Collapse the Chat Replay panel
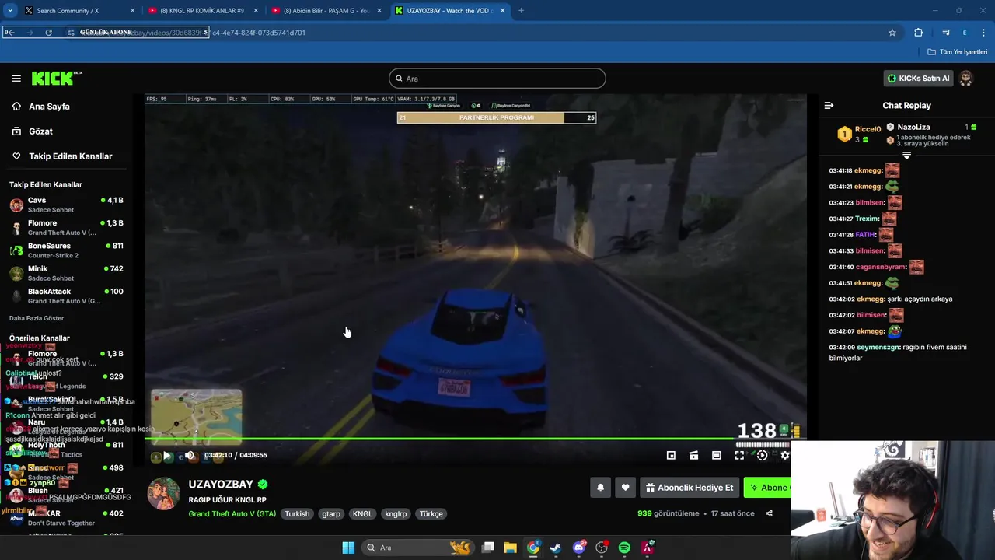The image size is (995, 560). click(829, 106)
